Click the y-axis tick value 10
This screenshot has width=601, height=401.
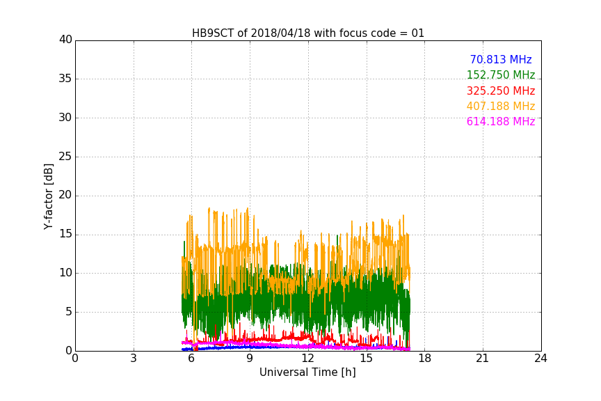click(x=65, y=273)
